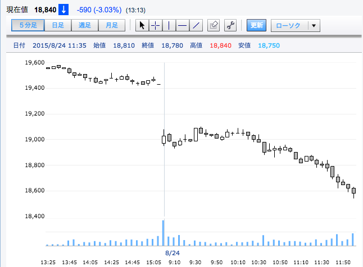Open the ローソク chart type dropdown
This screenshot has width=363, height=267.
[x=296, y=25]
